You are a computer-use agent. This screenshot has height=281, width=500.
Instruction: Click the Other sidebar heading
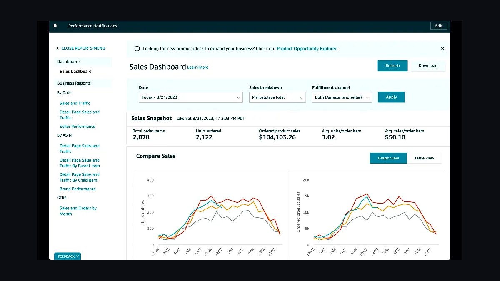point(62,198)
